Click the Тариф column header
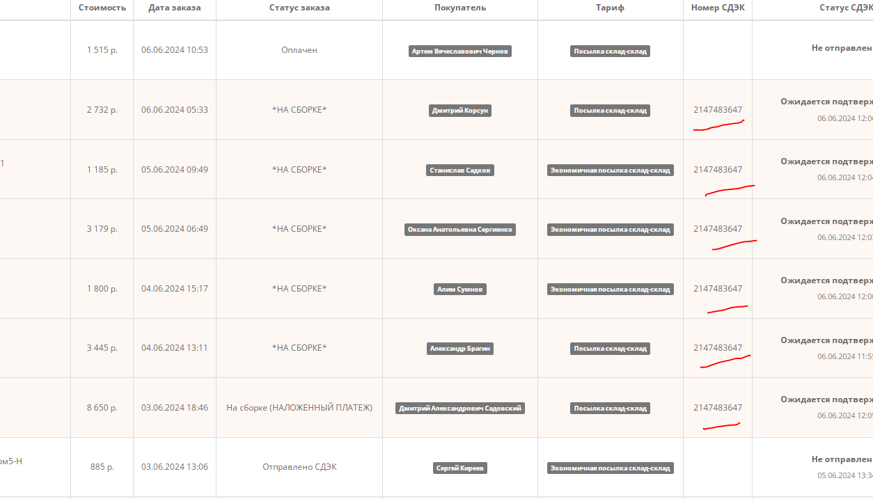873x499 pixels. tap(611, 8)
